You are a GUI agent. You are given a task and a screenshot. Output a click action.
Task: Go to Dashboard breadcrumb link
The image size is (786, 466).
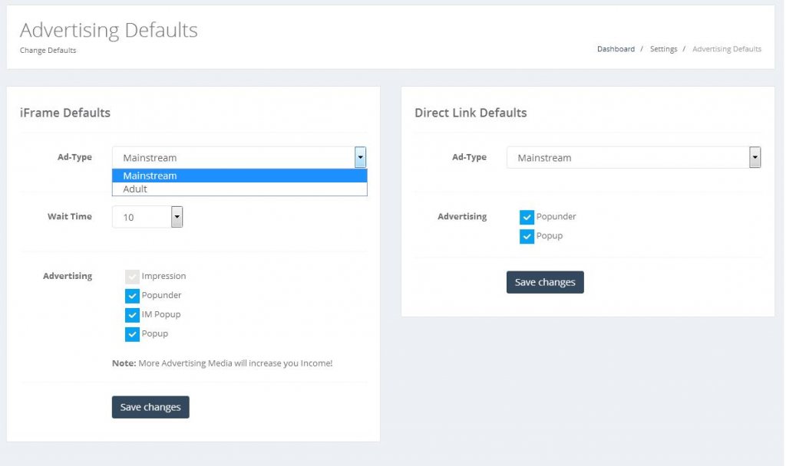click(x=616, y=49)
